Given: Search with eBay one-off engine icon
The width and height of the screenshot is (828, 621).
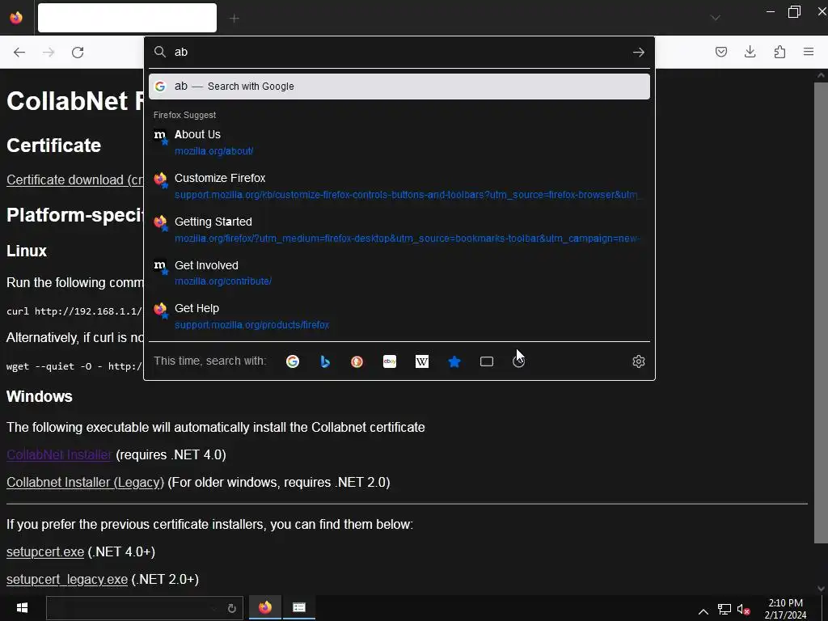Looking at the screenshot, I should click(x=390, y=361).
